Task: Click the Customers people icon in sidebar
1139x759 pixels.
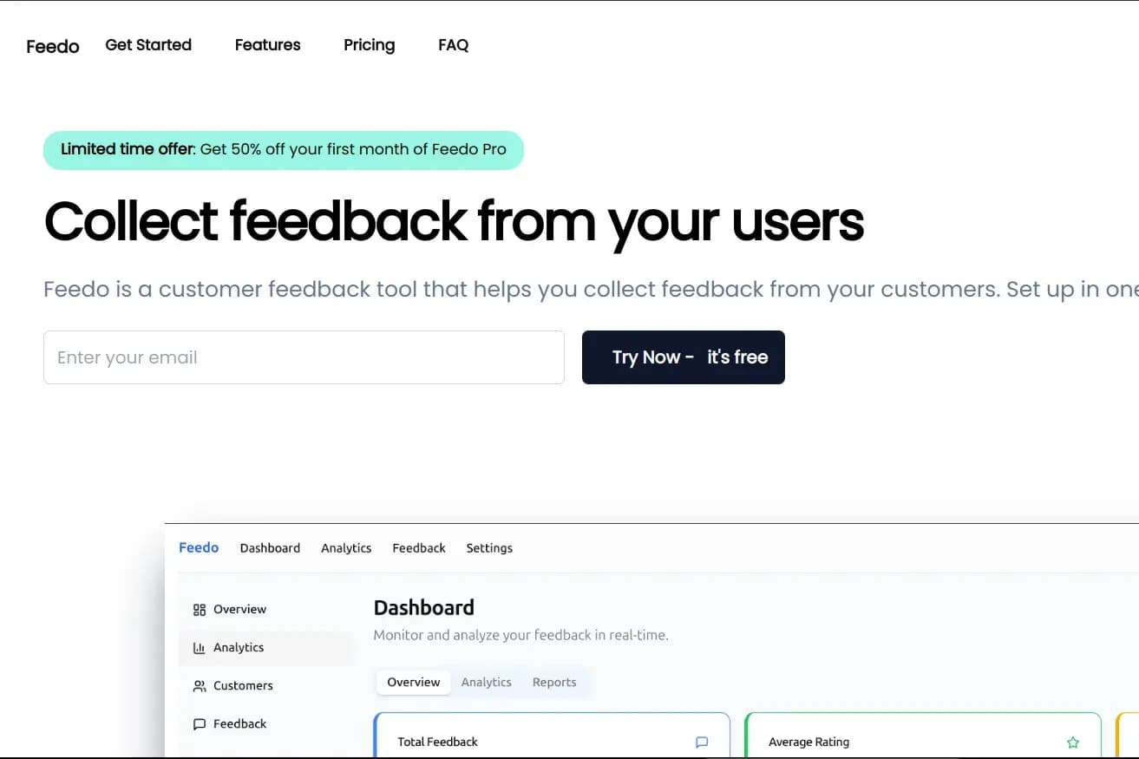Action: tap(200, 686)
